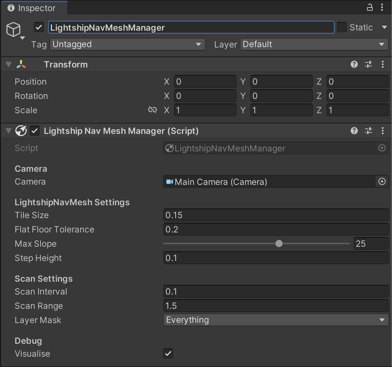Click the Scale Z field
Screen dimensions: 392x367
point(357,110)
